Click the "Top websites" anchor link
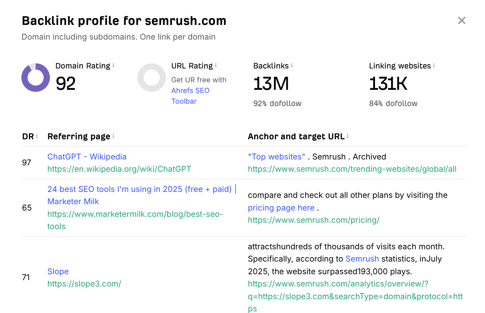485x313 pixels. 276,157
